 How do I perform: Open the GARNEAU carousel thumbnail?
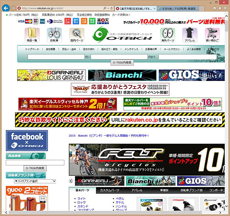[100, 181]
